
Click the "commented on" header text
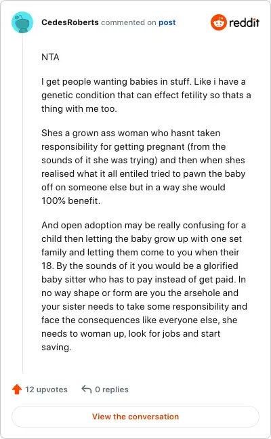pyautogui.click(x=129, y=22)
